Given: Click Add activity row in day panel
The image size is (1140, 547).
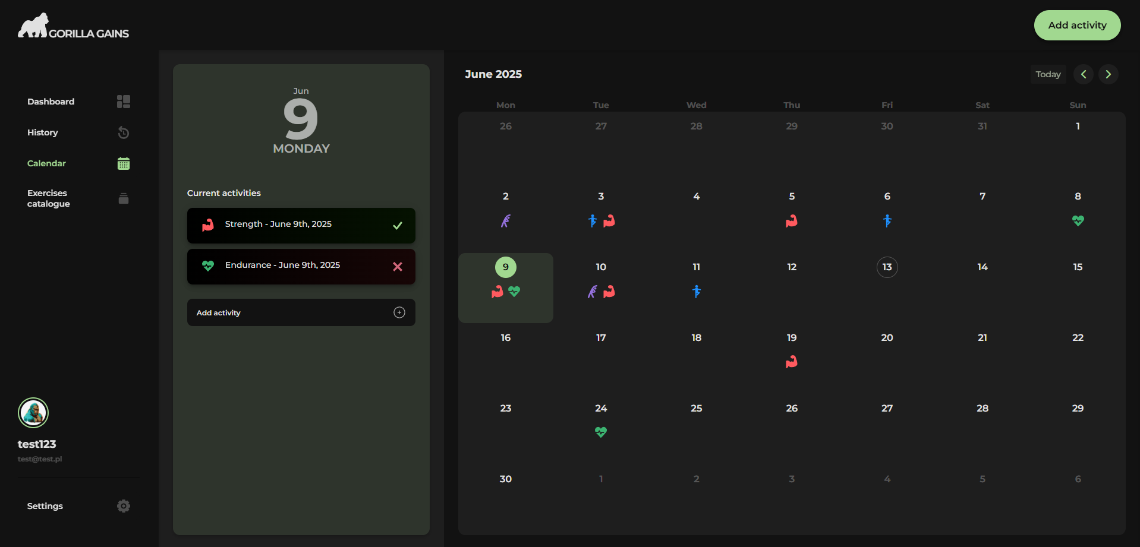Looking at the screenshot, I should (x=301, y=312).
